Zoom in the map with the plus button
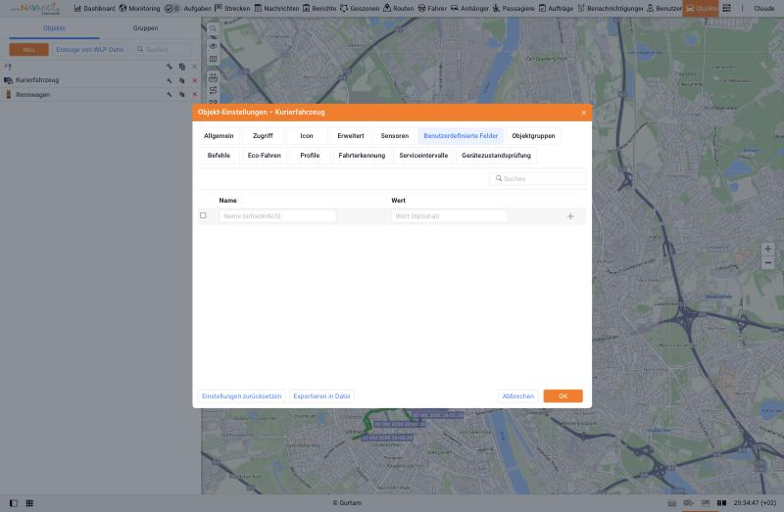This screenshot has height=512, width=784. point(768,249)
